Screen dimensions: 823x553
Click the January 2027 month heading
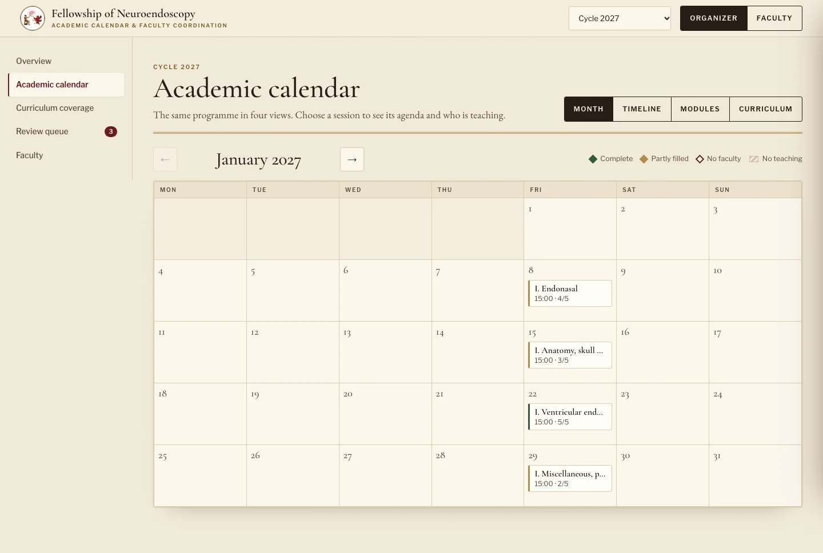point(258,160)
